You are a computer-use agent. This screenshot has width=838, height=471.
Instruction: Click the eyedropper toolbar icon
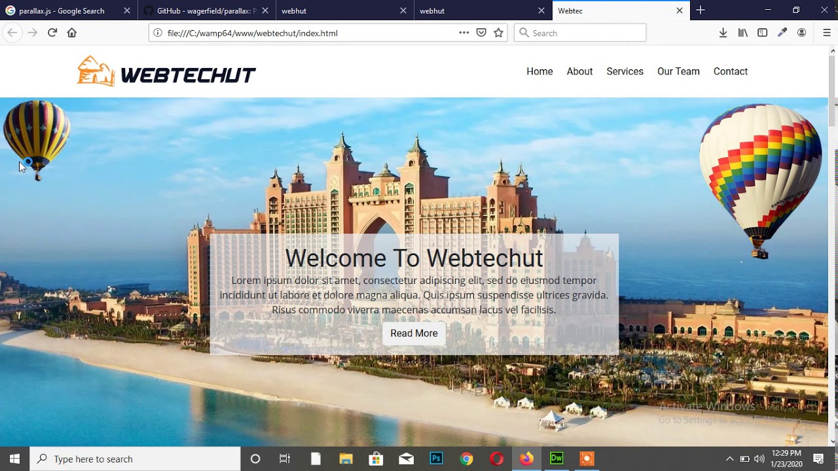[782, 33]
